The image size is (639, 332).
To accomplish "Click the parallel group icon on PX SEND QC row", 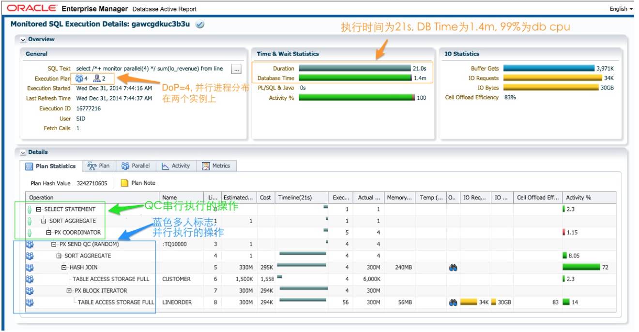I will 30,244.
